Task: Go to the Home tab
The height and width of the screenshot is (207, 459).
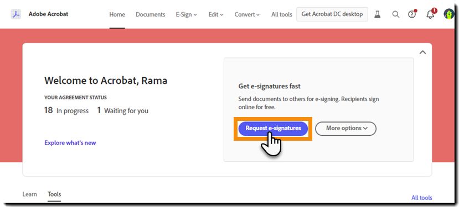Action: [x=117, y=14]
